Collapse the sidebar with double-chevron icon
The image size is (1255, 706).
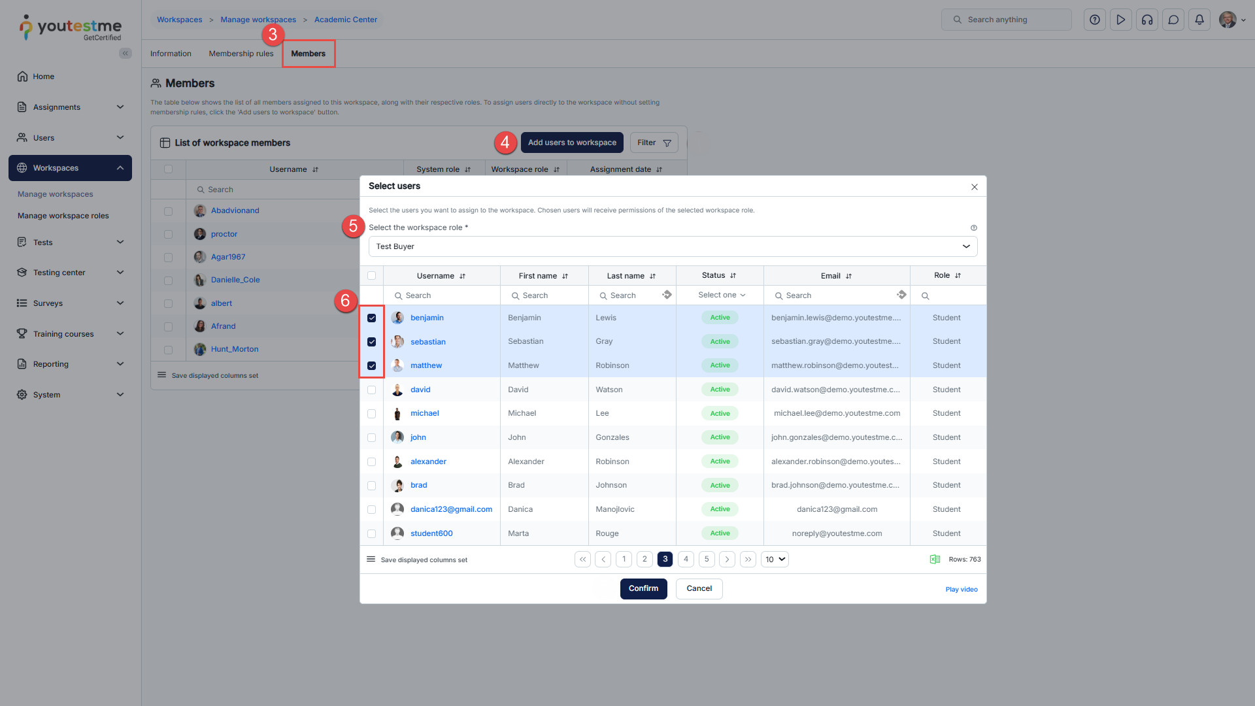click(x=125, y=54)
